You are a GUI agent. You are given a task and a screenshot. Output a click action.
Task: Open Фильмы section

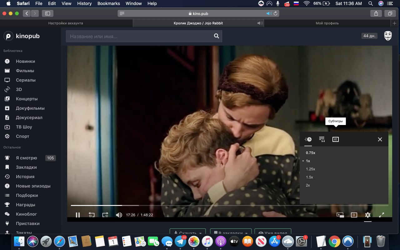(x=25, y=71)
